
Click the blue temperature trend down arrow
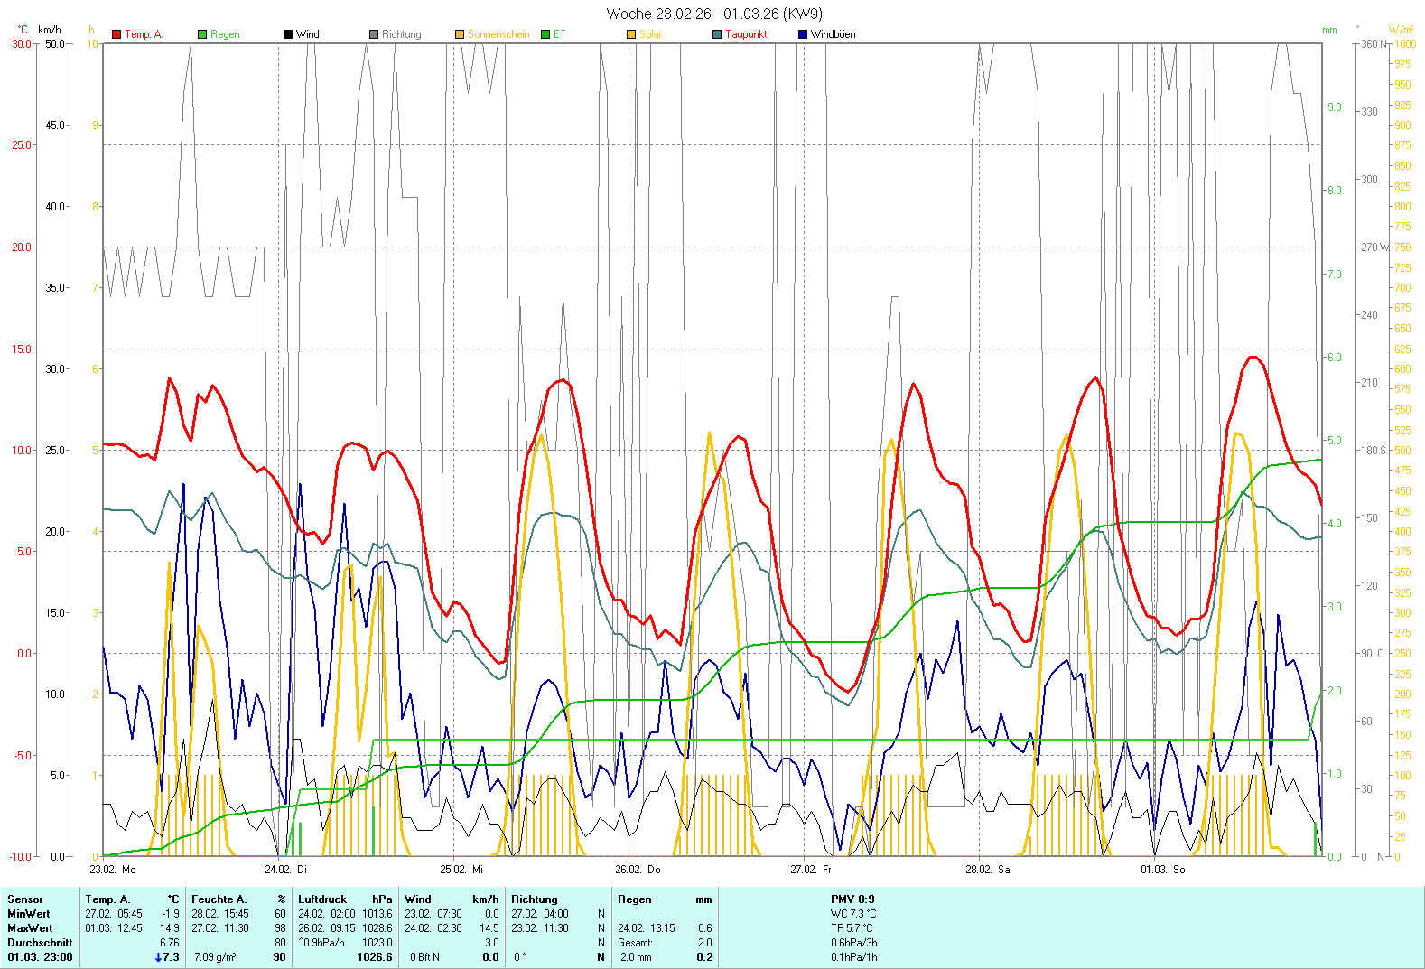159,957
